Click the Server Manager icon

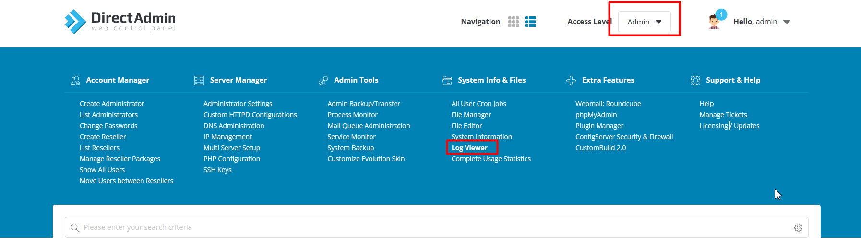click(x=199, y=81)
